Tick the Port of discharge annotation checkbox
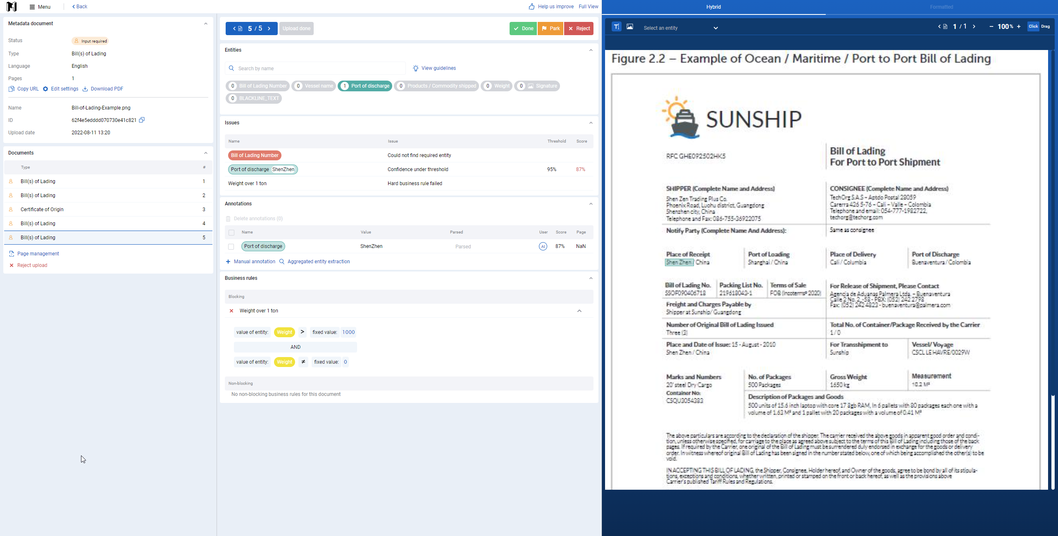 (231, 247)
